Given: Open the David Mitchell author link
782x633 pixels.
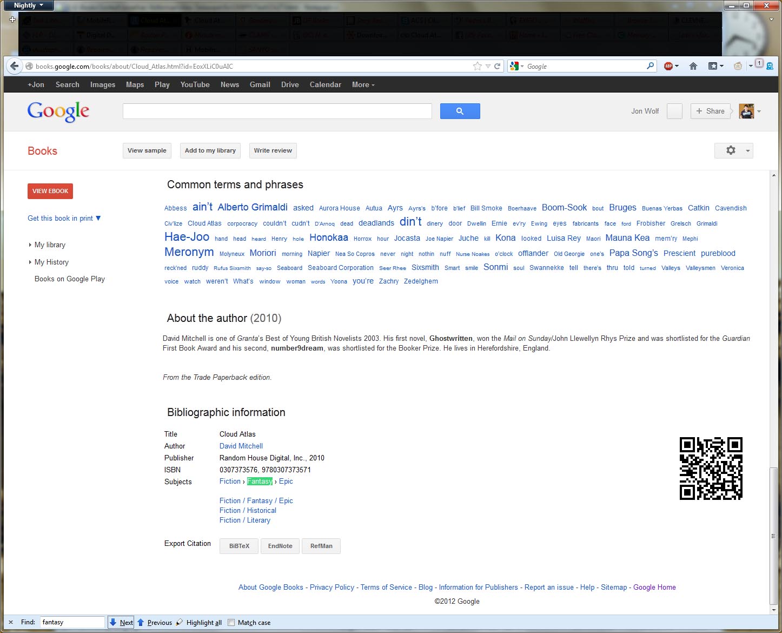Looking at the screenshot, I should tap(241, 446).
